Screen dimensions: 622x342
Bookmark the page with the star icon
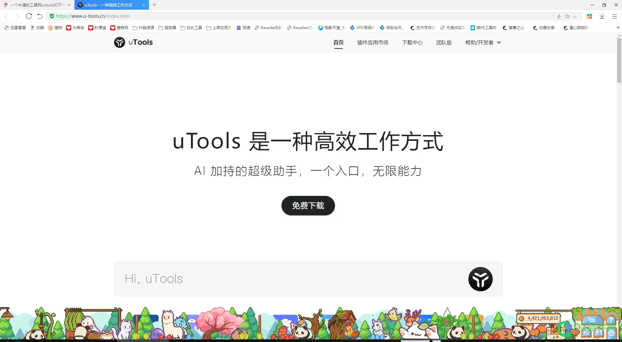point(567,16)
